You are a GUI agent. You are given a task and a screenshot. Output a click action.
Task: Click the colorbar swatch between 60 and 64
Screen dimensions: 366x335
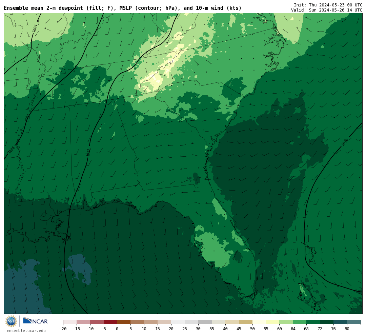click(286, 322)
